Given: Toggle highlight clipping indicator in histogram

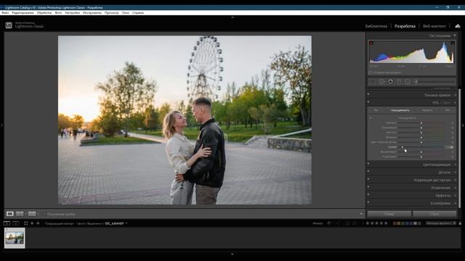Looking at the screenshot, I should pos(453,43).
